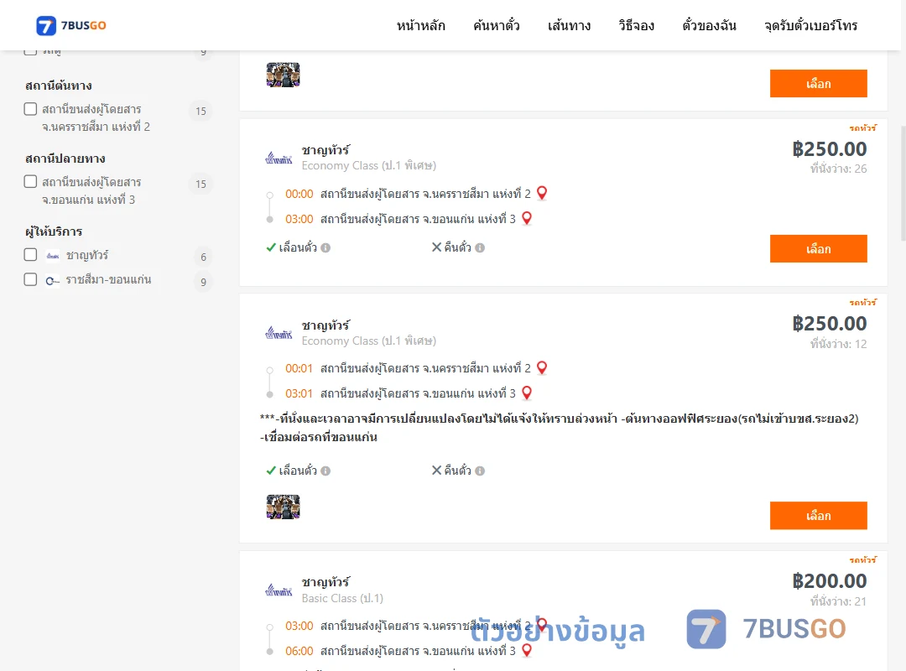This screenshot has height=671, width=906.
Task: Click info icon next to เลื่อนตั๋ว on 00:00 trip
Action: pyautogui.click(x=325, y=248)
